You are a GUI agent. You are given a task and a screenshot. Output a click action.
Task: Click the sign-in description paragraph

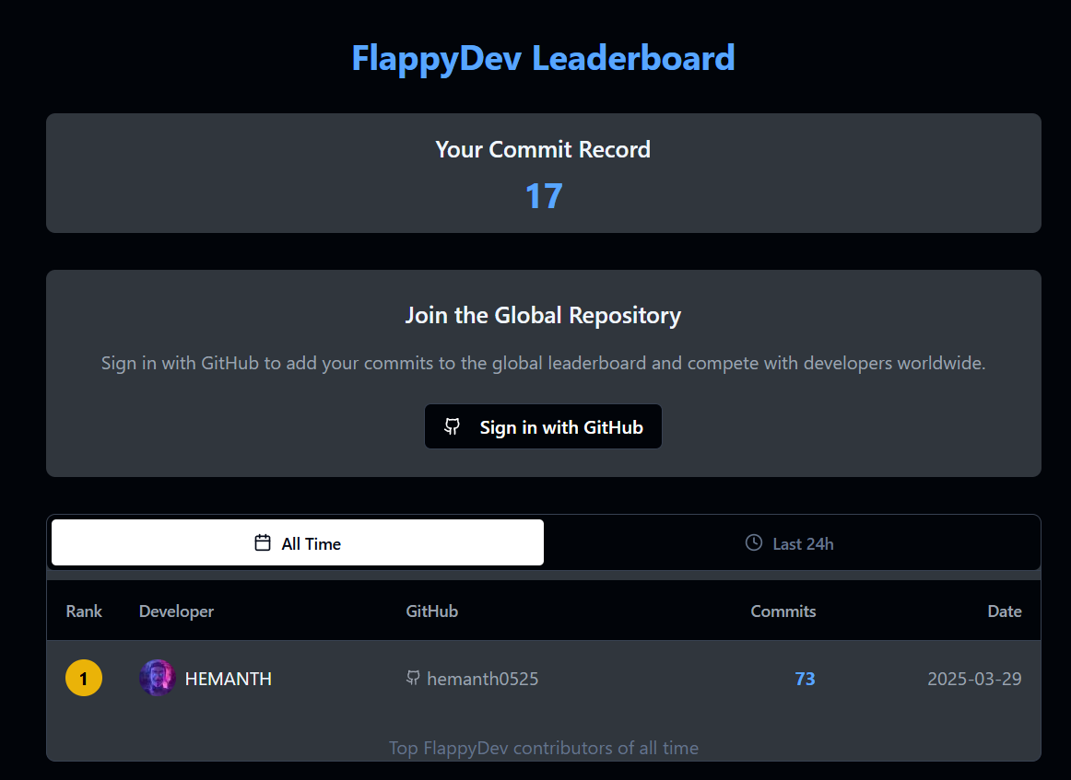543,363
